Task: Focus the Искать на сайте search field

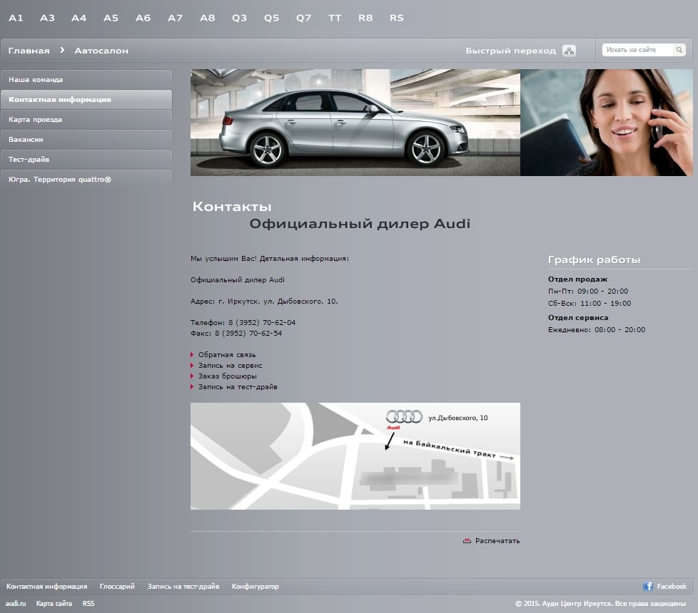Action: coord(638,50)
